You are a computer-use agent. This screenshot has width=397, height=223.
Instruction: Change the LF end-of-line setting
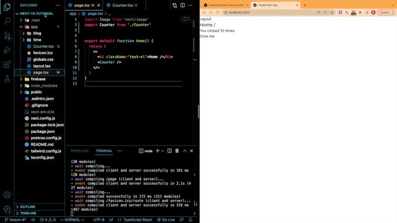[x=111, y=220]
